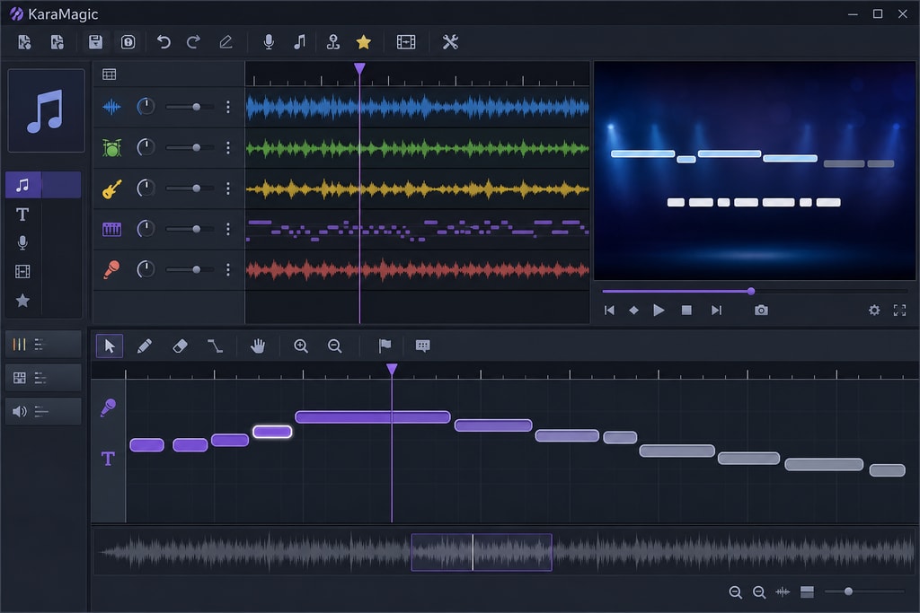Viewport: 920px width, 613px height.
Task: Click the microphone lane icon in note editor
Action: (108, 407)
